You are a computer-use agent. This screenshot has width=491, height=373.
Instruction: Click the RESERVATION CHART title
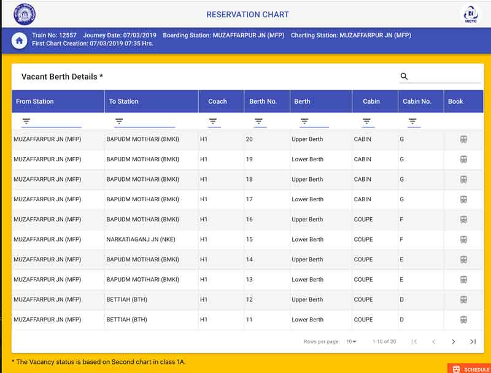[247, 14]
